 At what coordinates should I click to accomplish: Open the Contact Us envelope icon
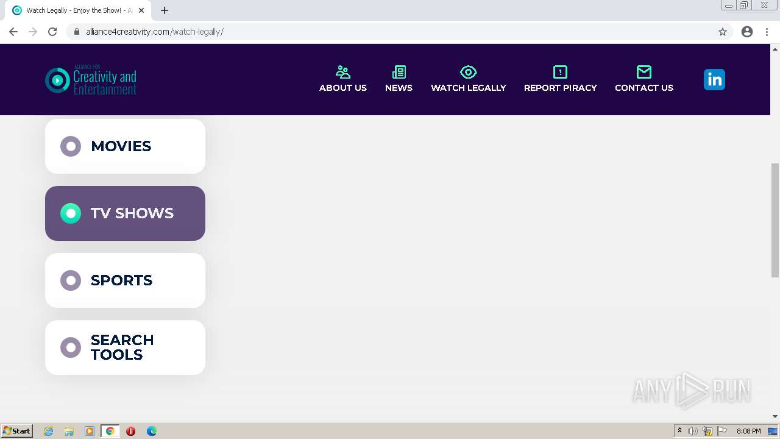pyautogui.click(x=644, y=72)
